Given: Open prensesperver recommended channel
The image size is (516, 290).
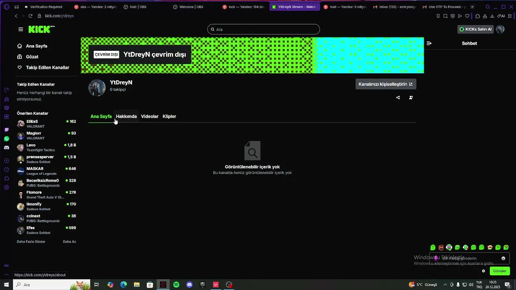Looking at the screenshot, I should 46,159.
